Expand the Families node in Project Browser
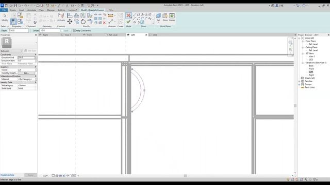The width and height of the screenshot is (330, 185). 299,81
